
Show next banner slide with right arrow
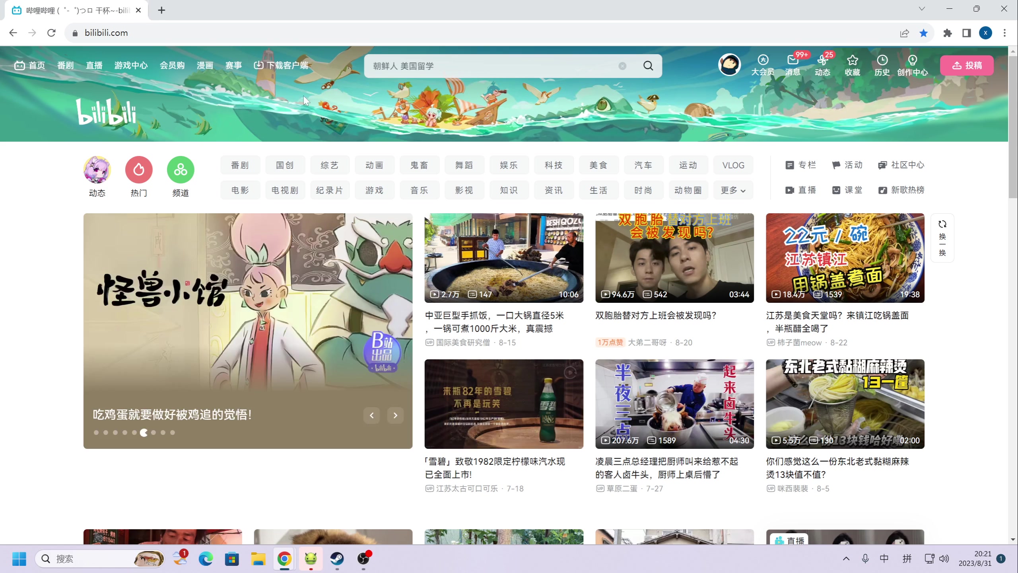click(x=395, y=415)
